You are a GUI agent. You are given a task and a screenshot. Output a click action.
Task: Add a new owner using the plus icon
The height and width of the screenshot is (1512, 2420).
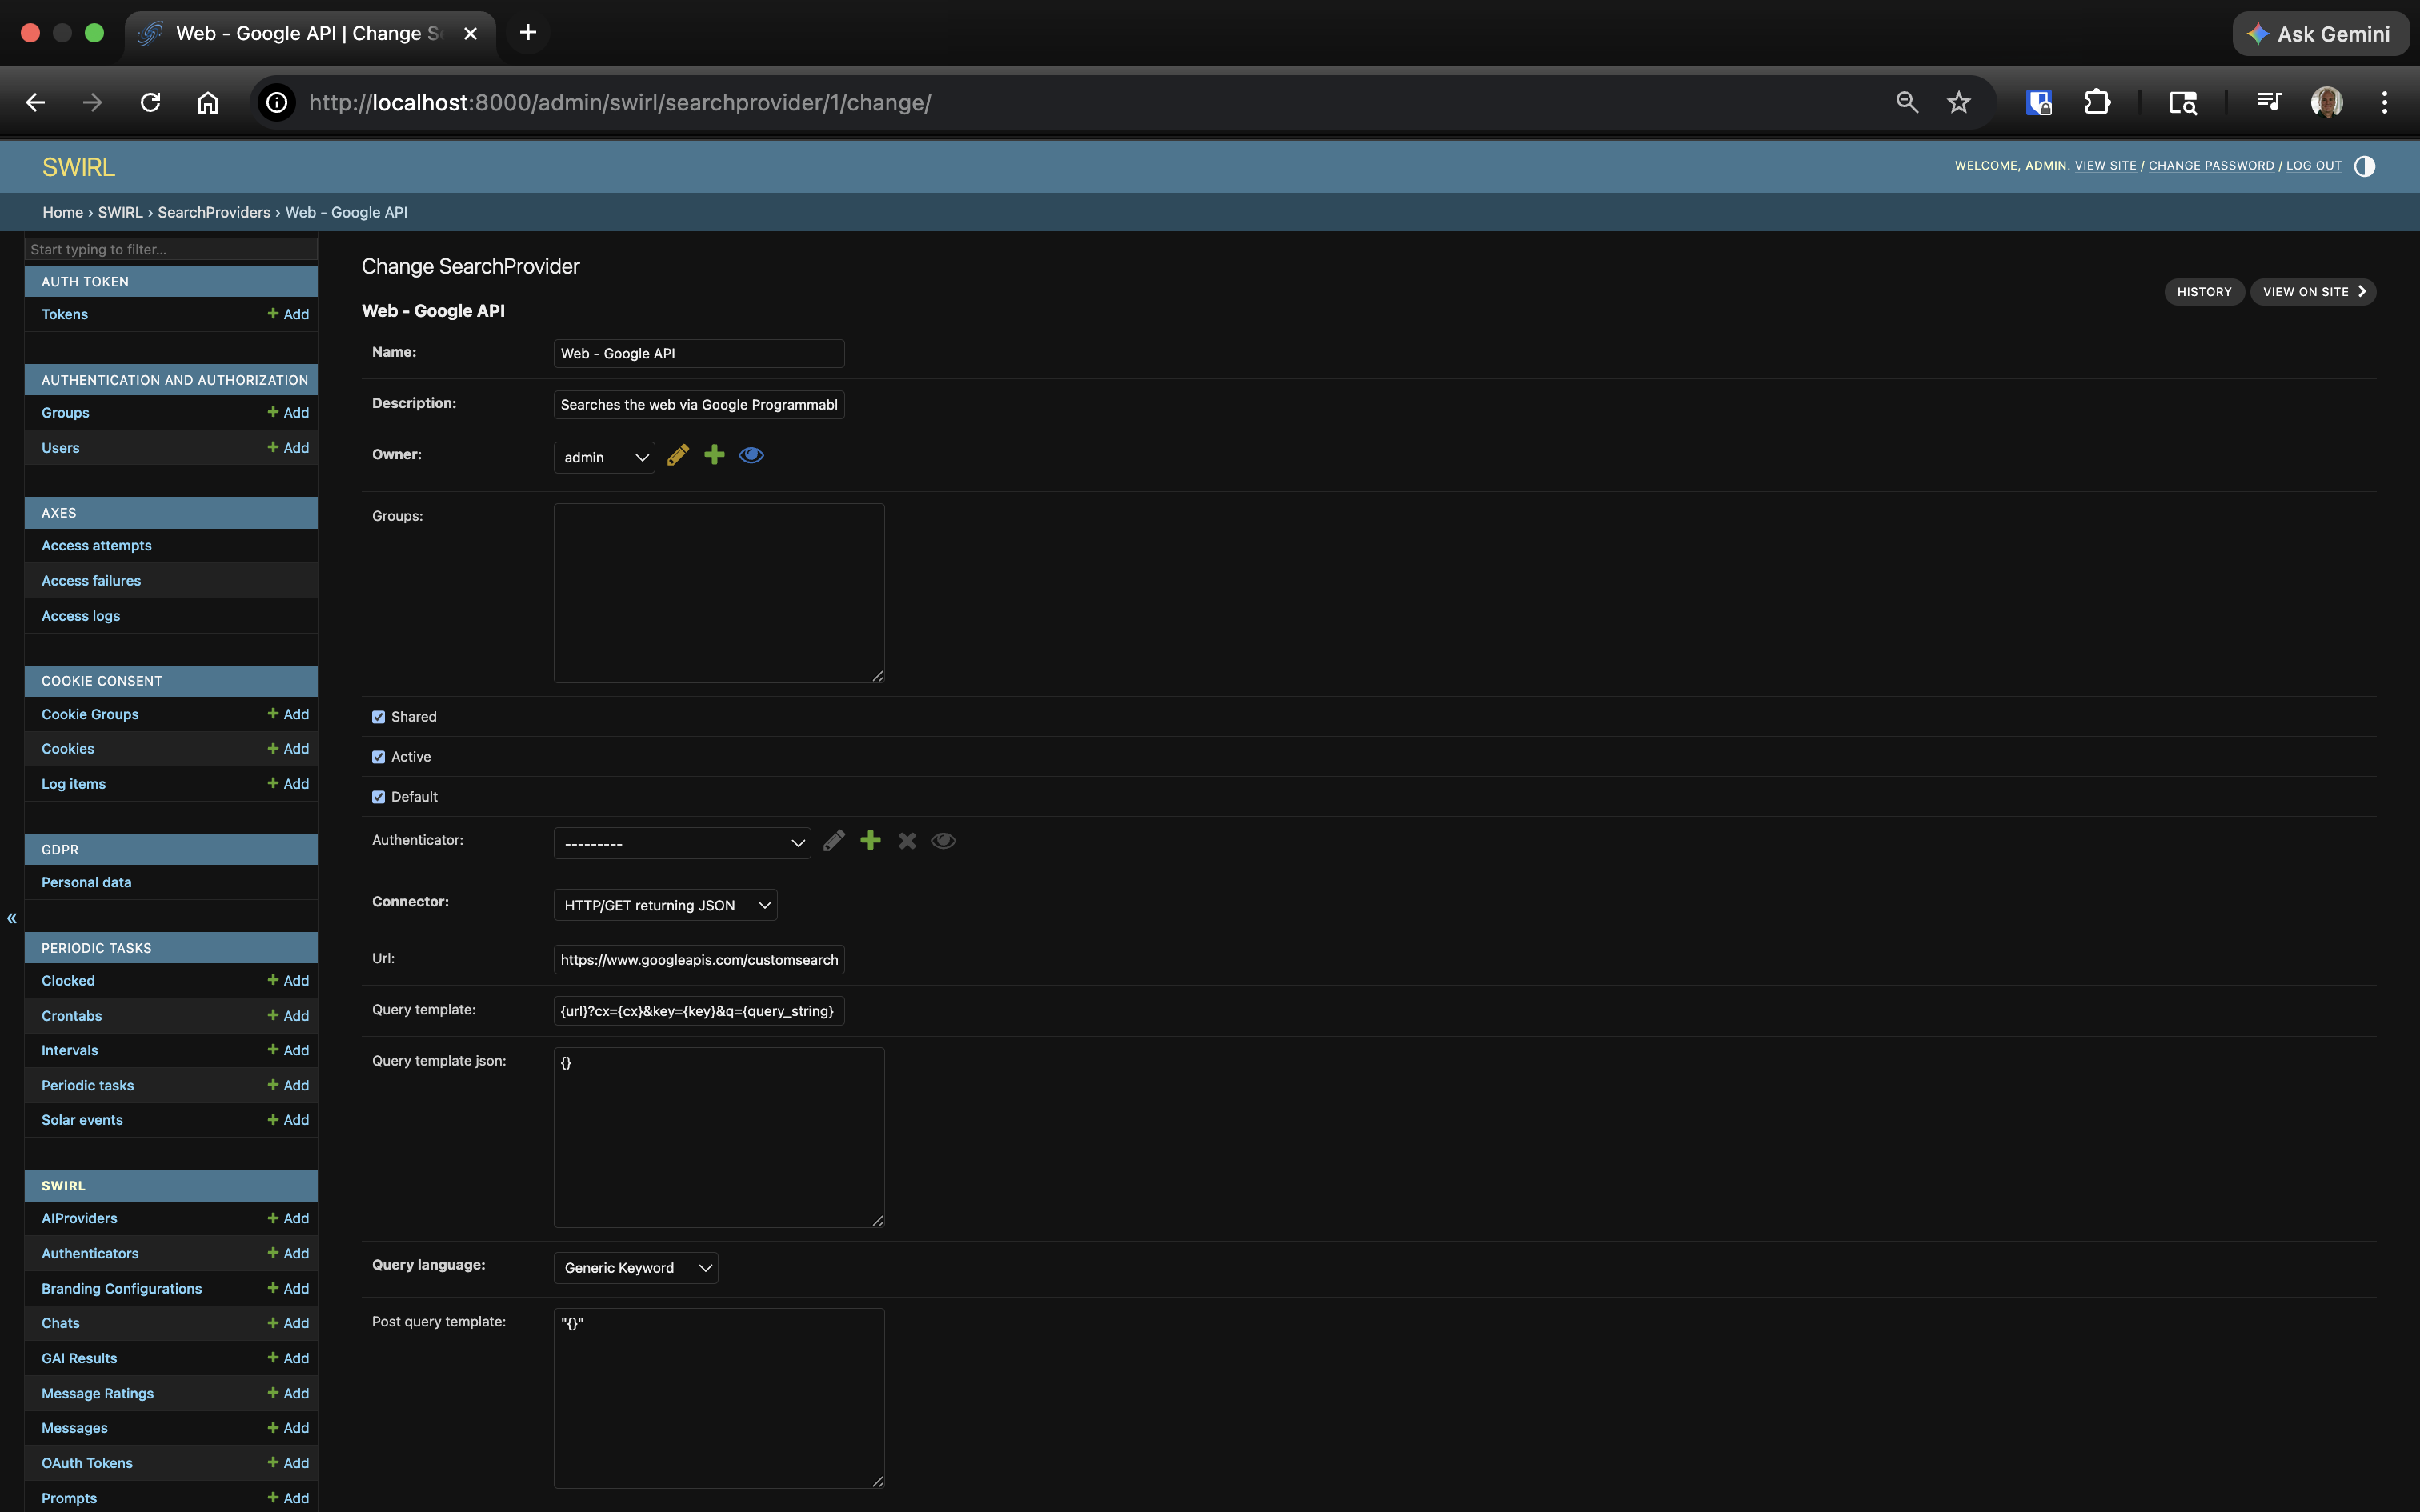point(714,455)
